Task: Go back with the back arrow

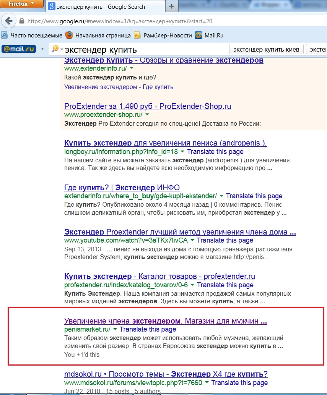Action: point(9,21)
